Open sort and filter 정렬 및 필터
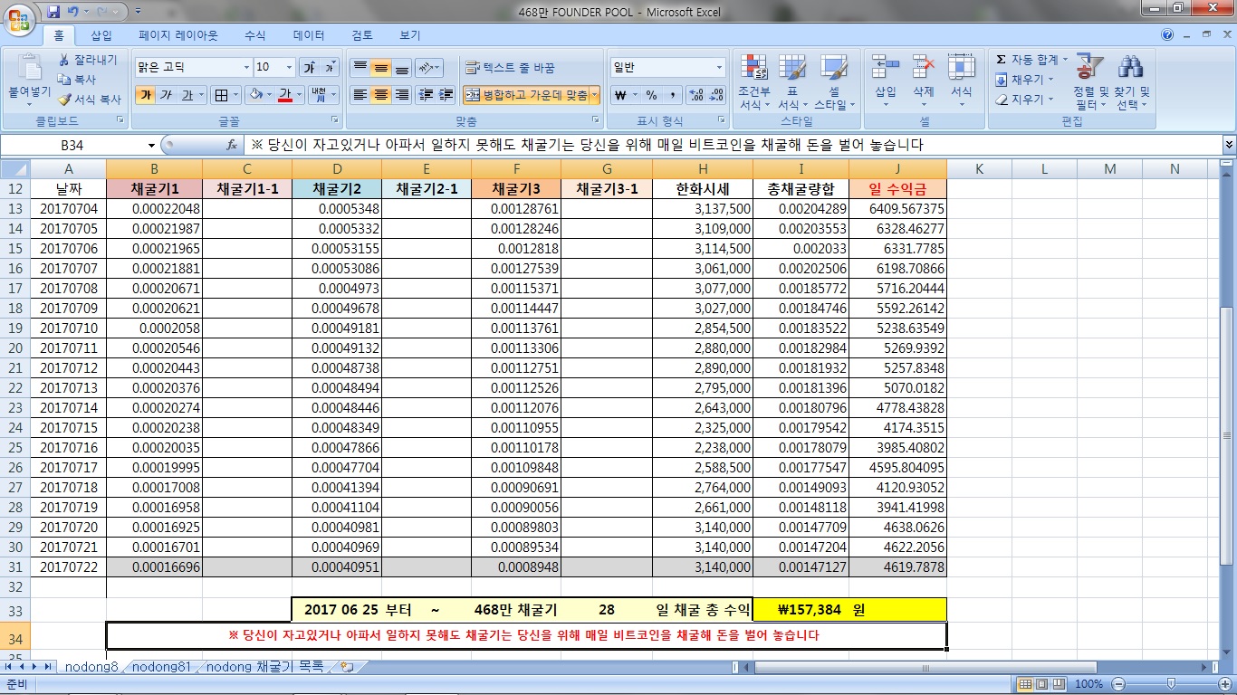The height and width of the screenshot is (695, 1237). 1089,81
